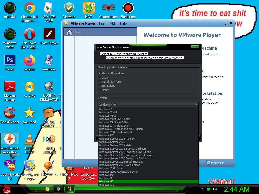Switch to the VMware Player taskbar button
The image size is (259, 194).
(x=70, y=189)
